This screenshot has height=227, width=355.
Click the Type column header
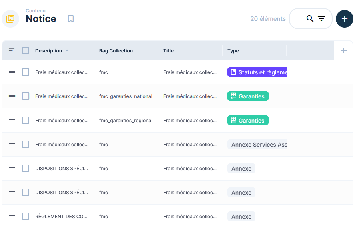233,51
